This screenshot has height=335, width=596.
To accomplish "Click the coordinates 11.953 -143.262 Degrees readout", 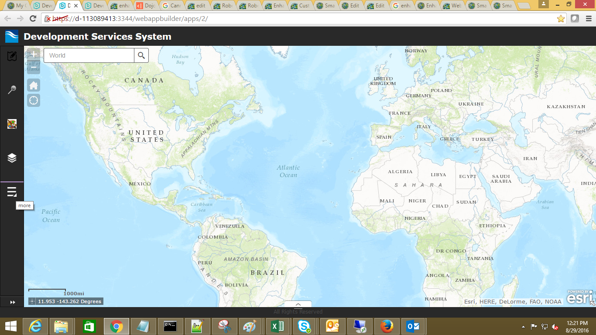I will pyautogui.click(x=70, y=301).
